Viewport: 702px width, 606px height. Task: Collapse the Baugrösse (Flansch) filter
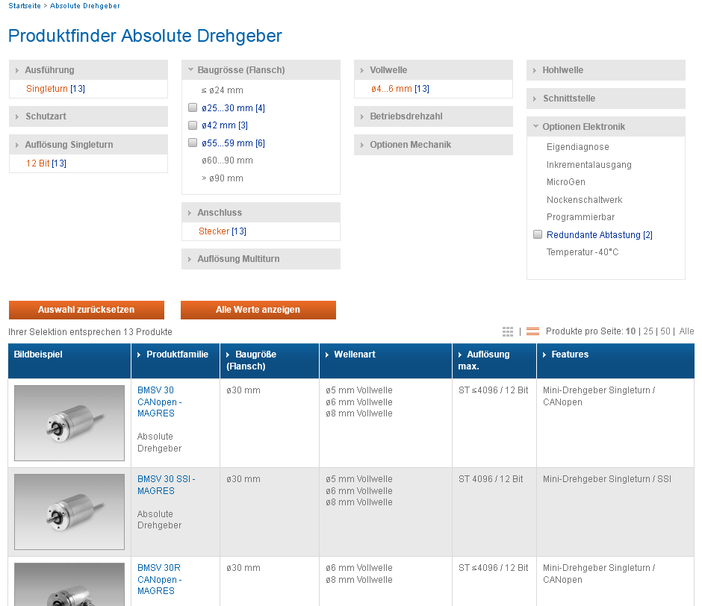click(x=261, y=70)
